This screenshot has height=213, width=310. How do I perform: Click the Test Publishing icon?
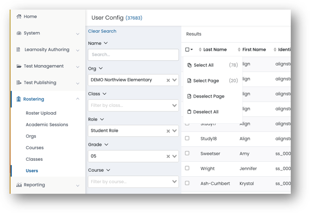[x=19, y=83]
